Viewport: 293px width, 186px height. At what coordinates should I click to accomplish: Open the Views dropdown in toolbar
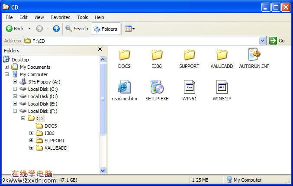pyautogui.click(x=129, y=29)
